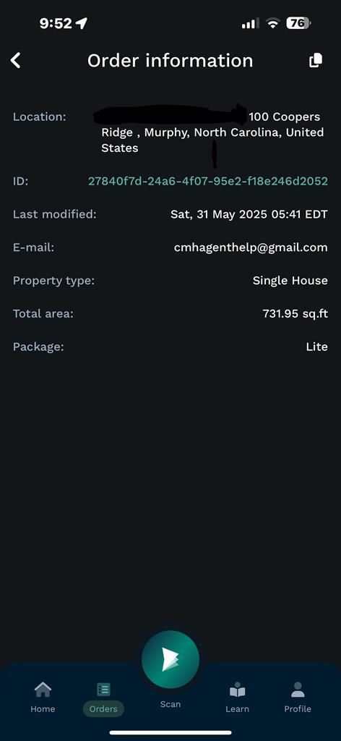
Task: Tap the back arrow icon
Action: click(16, 61)
